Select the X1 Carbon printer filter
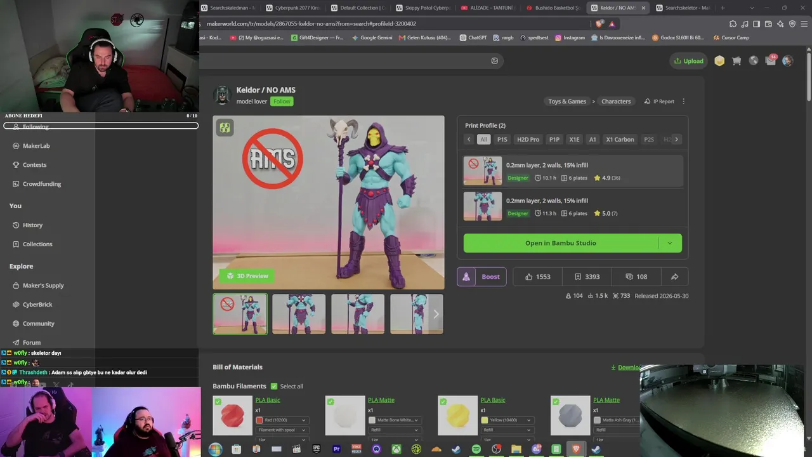 (620, 140)
